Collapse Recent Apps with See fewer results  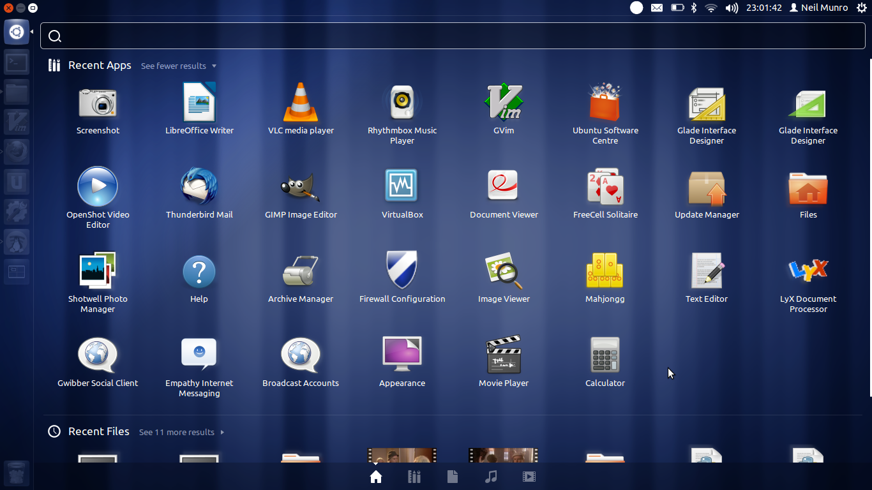179,66
